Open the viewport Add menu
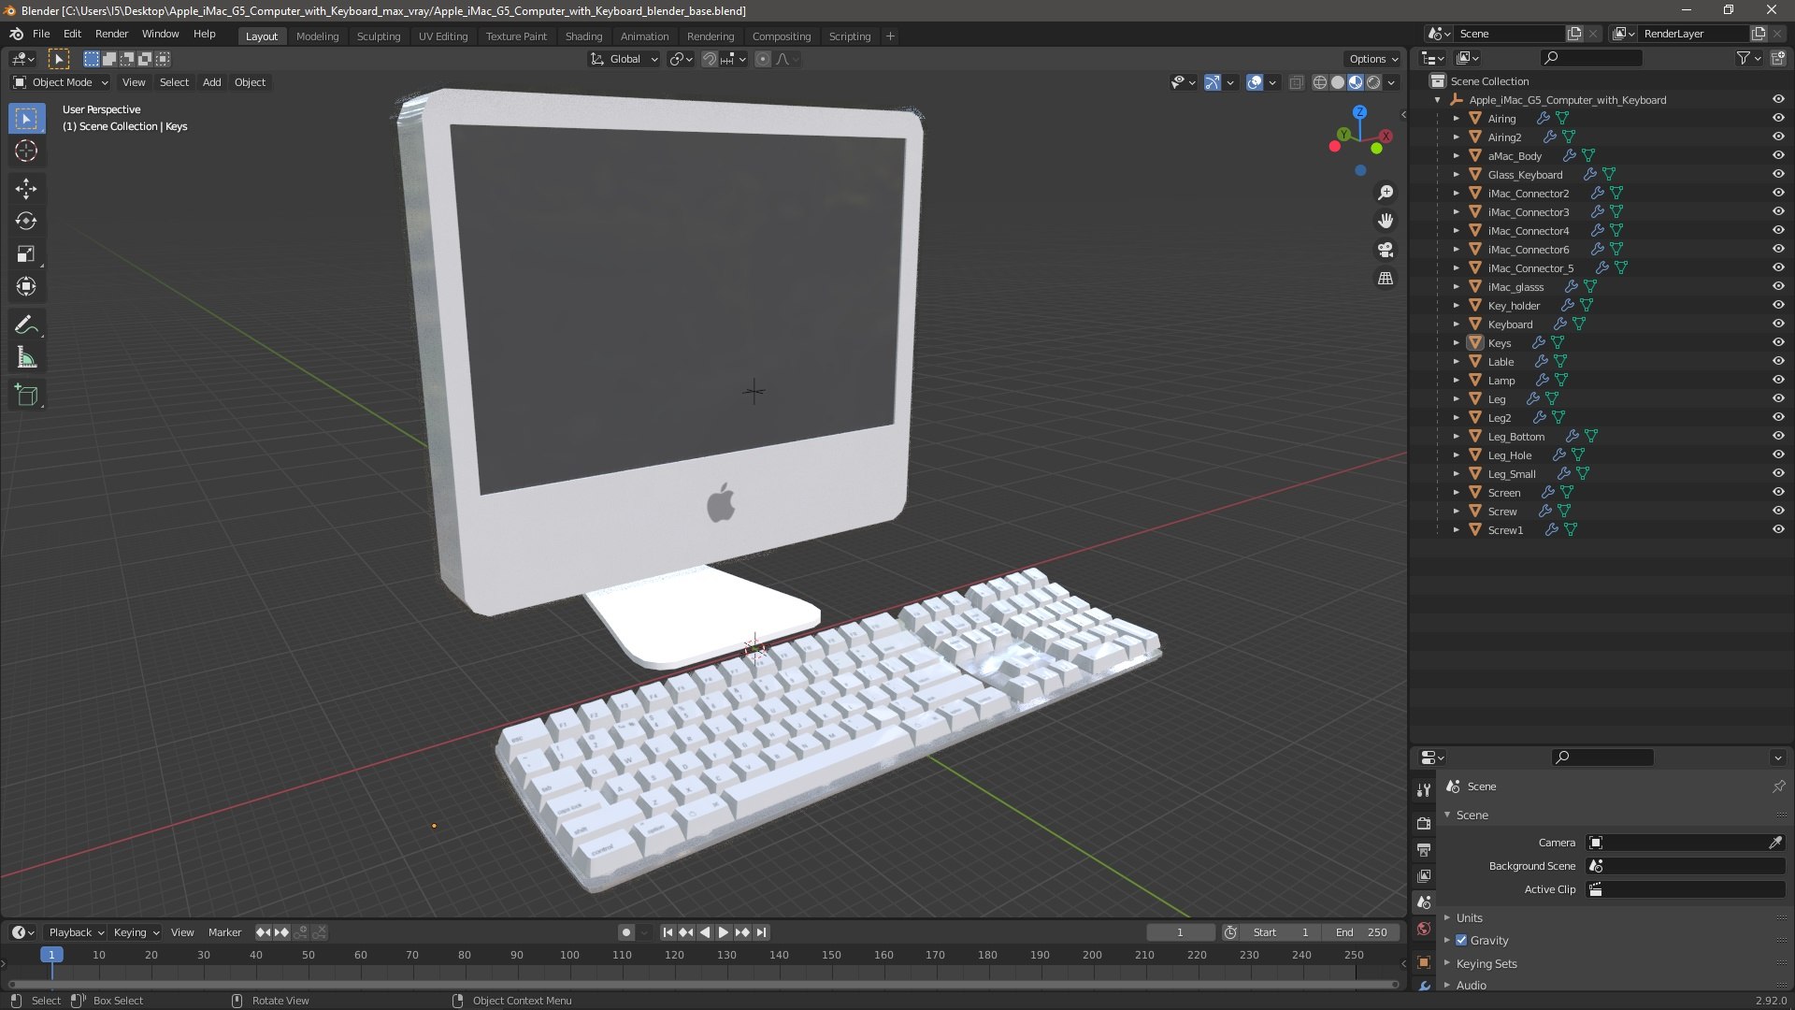Screen dimensions: 1795x1010 click(x=212, y=82)
